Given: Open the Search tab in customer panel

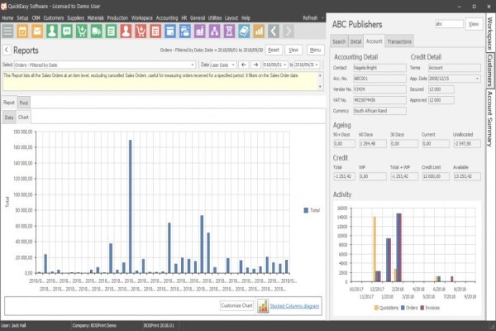Looking at the screenshot, I should pos(339,41).
